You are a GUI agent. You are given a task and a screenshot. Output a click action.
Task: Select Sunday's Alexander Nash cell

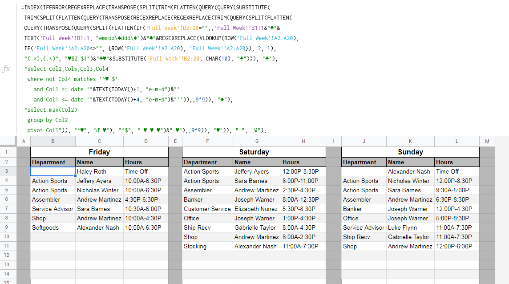410,171
